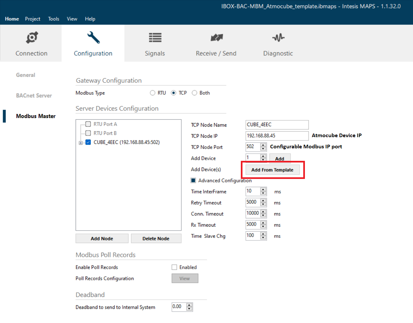413x323 pixels.
Task: Select the RTU Modbus Type radio button
Action: coord(152,93)
